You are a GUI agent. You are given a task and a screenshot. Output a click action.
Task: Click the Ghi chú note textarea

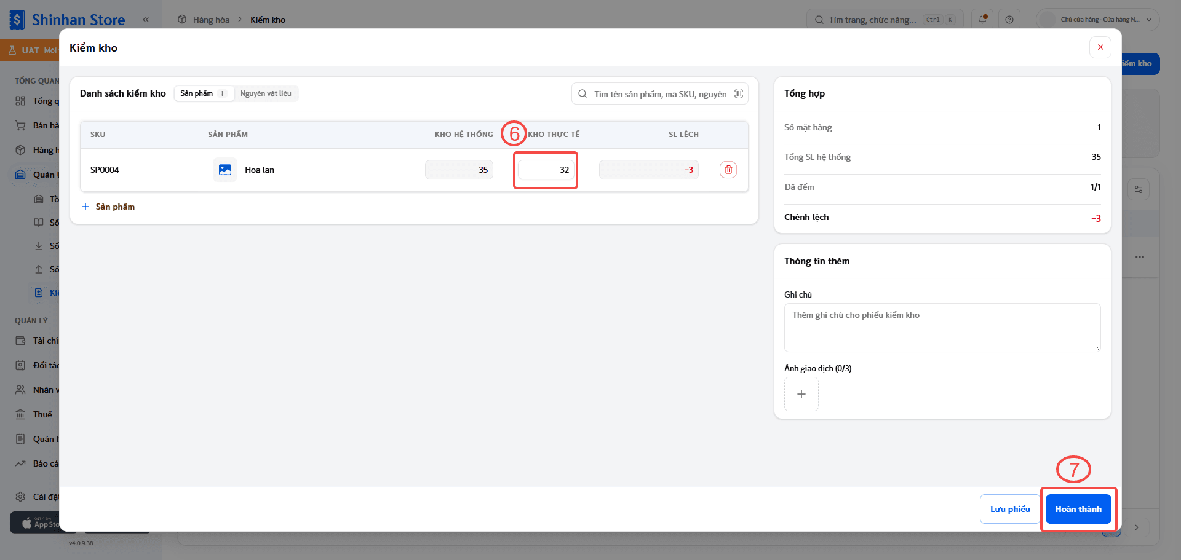tap(942, 328)
